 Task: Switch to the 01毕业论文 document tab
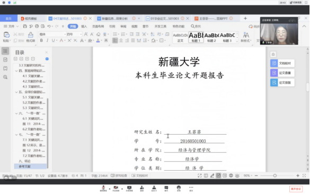tap(164, 19)
